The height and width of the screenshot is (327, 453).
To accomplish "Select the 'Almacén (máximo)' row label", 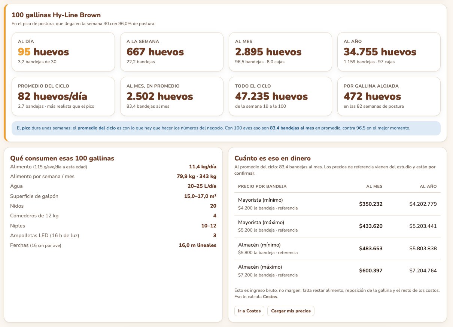I will tap(260, 267).
